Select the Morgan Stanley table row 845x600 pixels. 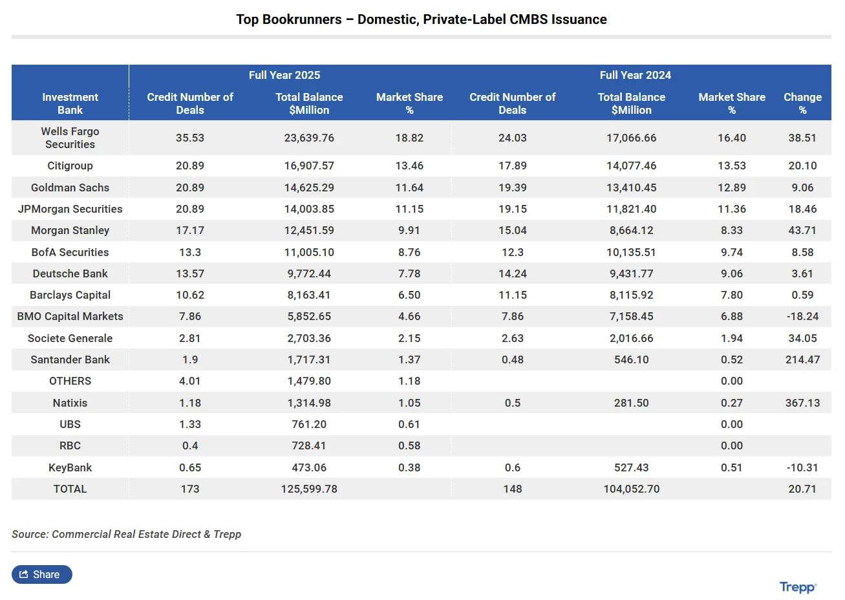tap(70, 230)
